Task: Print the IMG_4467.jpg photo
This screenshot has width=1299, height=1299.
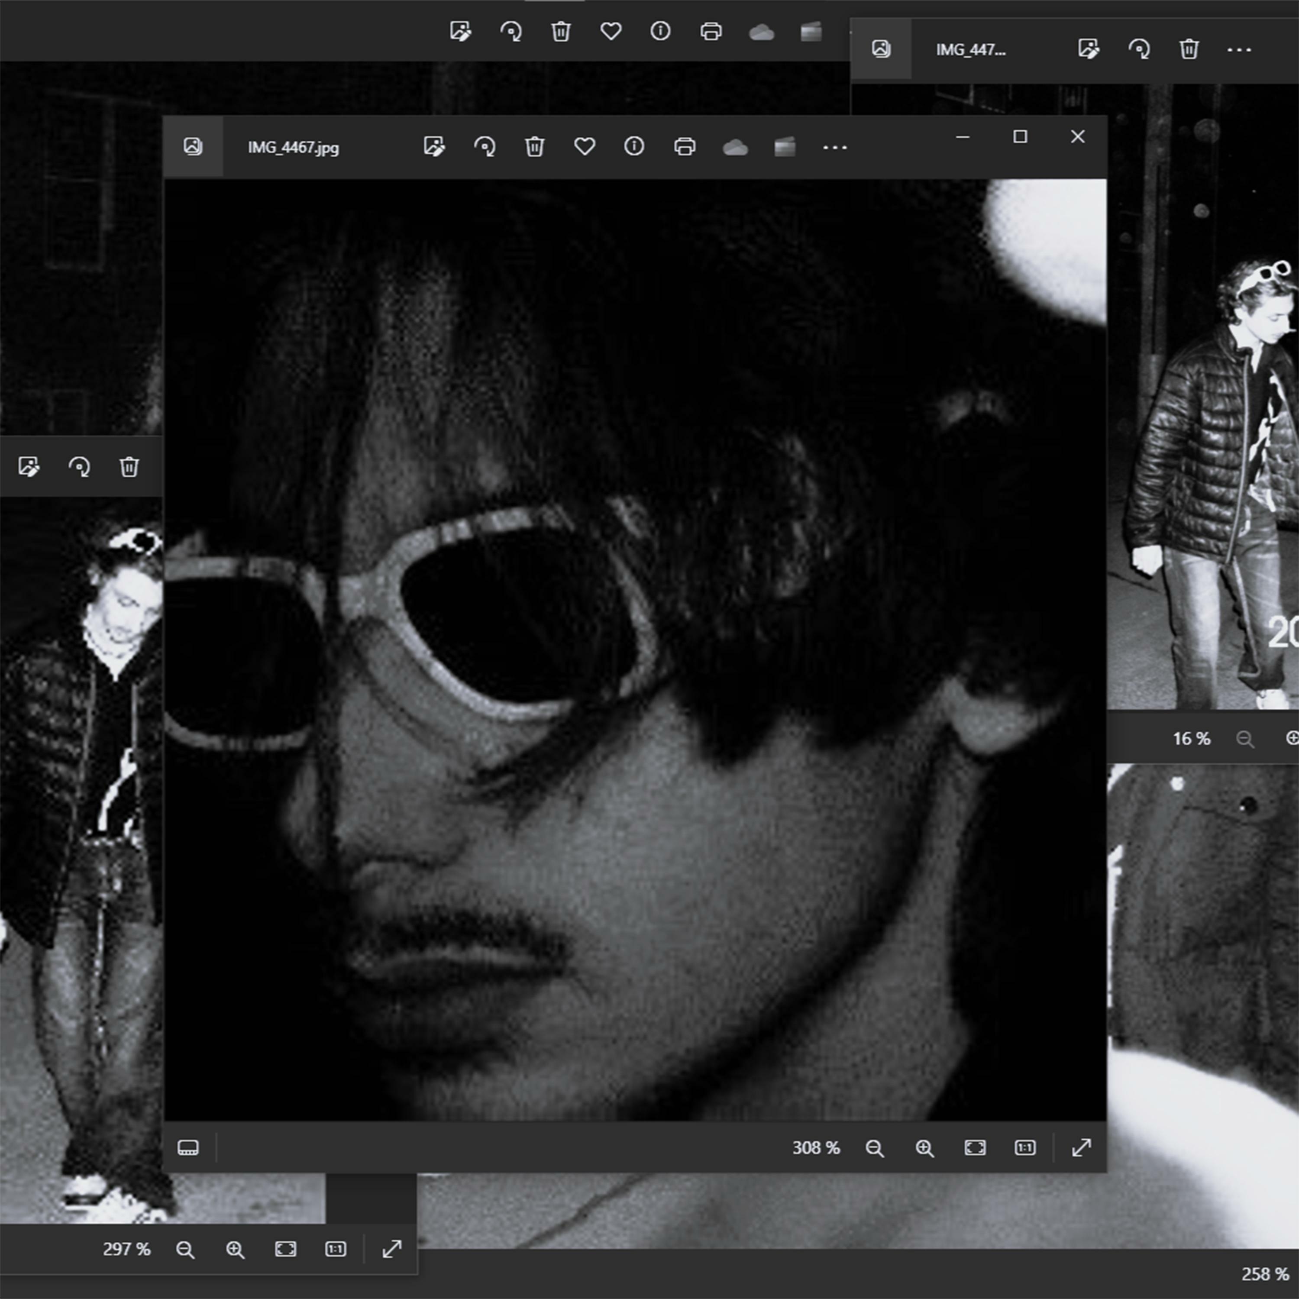Action: [x=685, y=147]
